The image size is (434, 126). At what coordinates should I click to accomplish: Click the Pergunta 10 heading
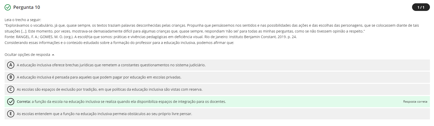coord(27,7)
